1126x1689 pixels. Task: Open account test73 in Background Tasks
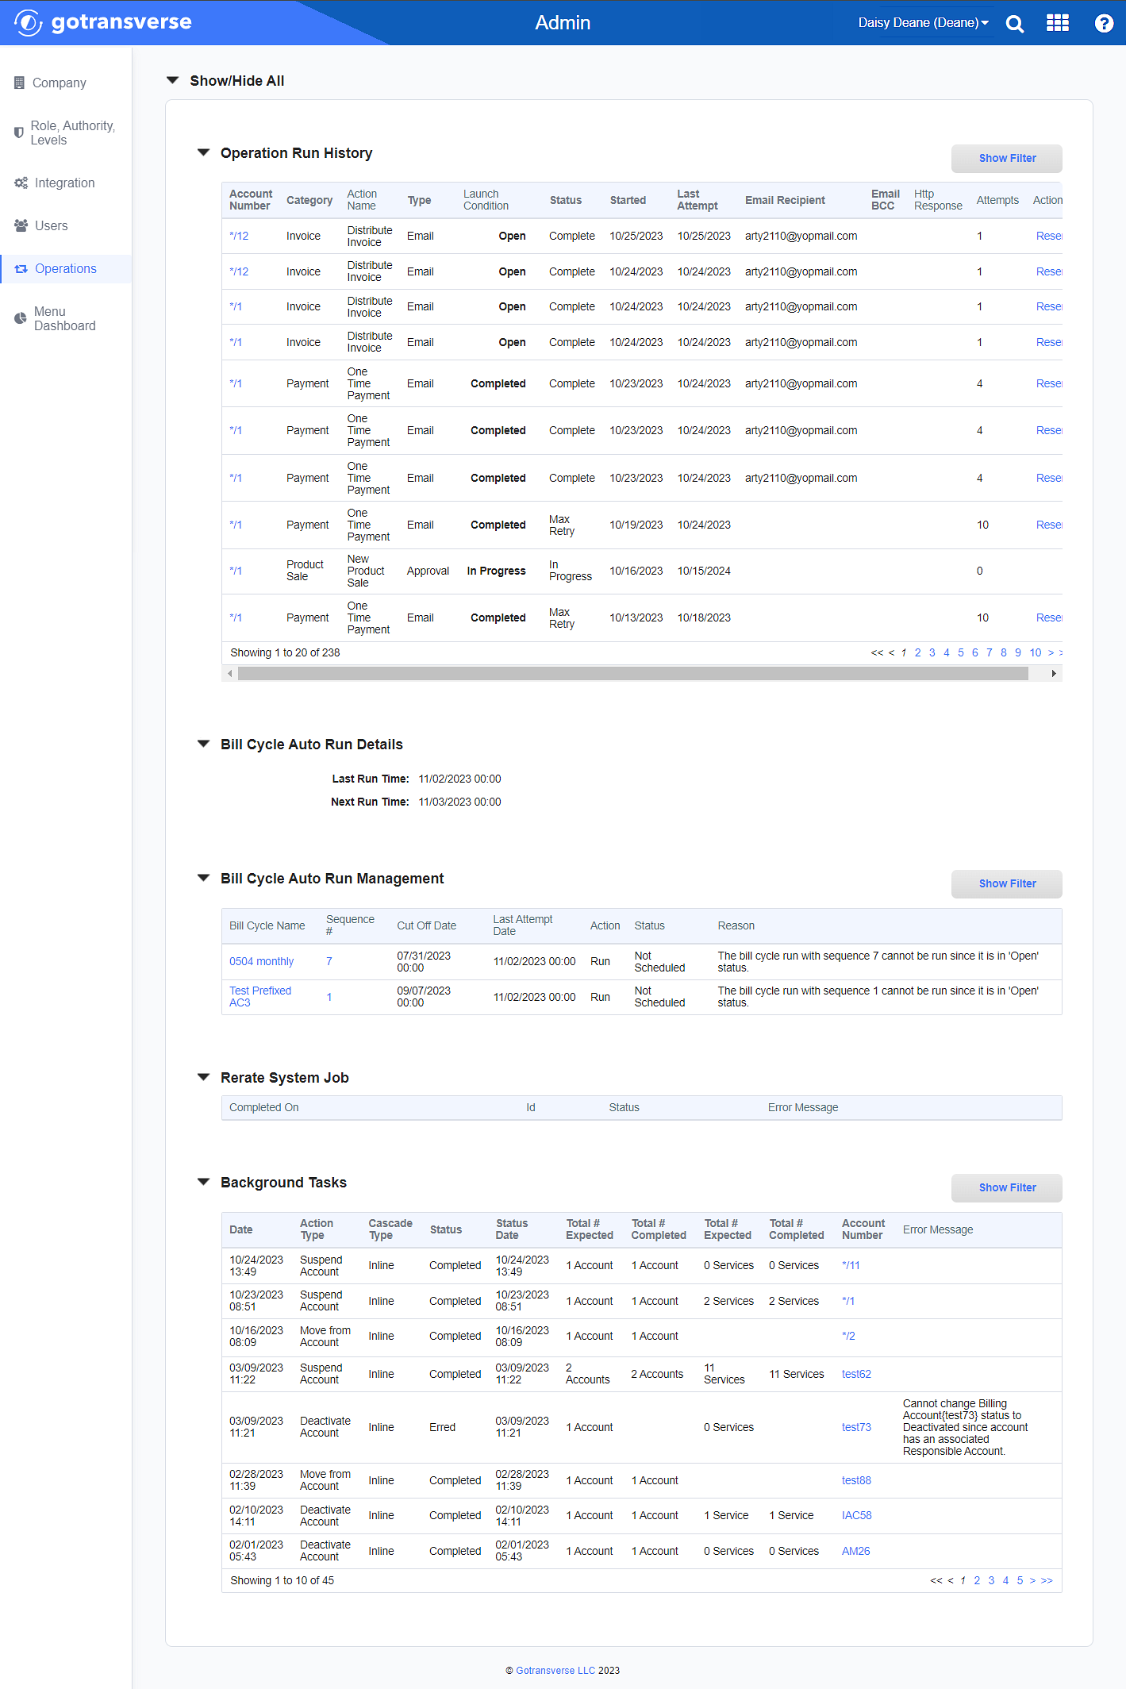(x=856, y=1427)
